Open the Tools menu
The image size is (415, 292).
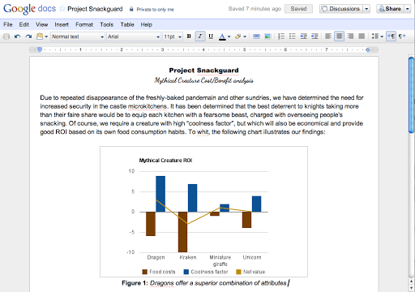click(x=106, y=24)
